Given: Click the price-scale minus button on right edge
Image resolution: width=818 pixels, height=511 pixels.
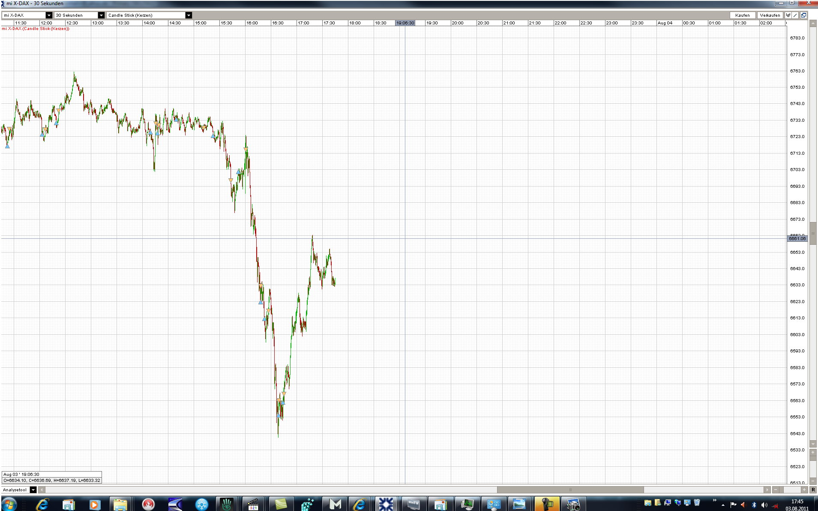Looking at the screenshot, I should 813,481.
